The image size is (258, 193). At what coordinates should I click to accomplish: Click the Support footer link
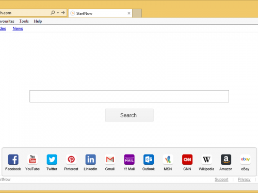(221, 180)
